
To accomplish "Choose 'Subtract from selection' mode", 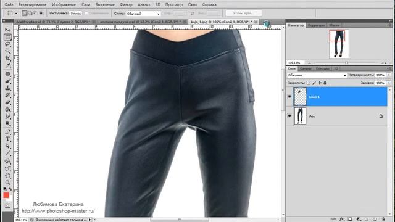I will [36, 13].
